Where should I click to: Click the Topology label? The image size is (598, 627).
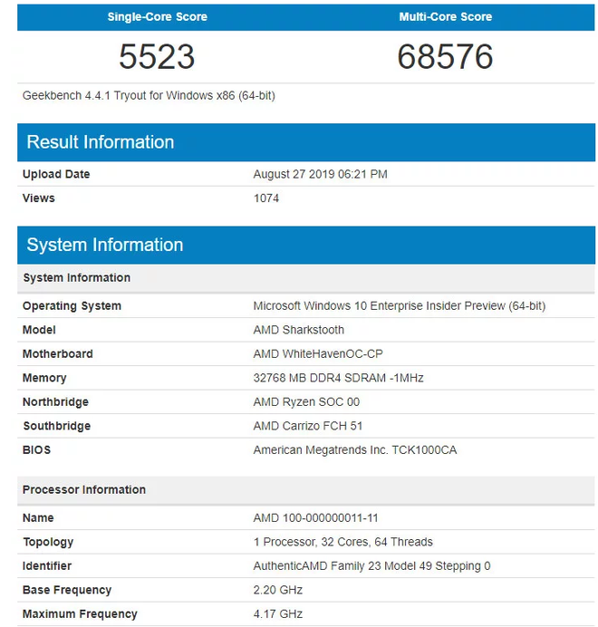click(48, 542)
